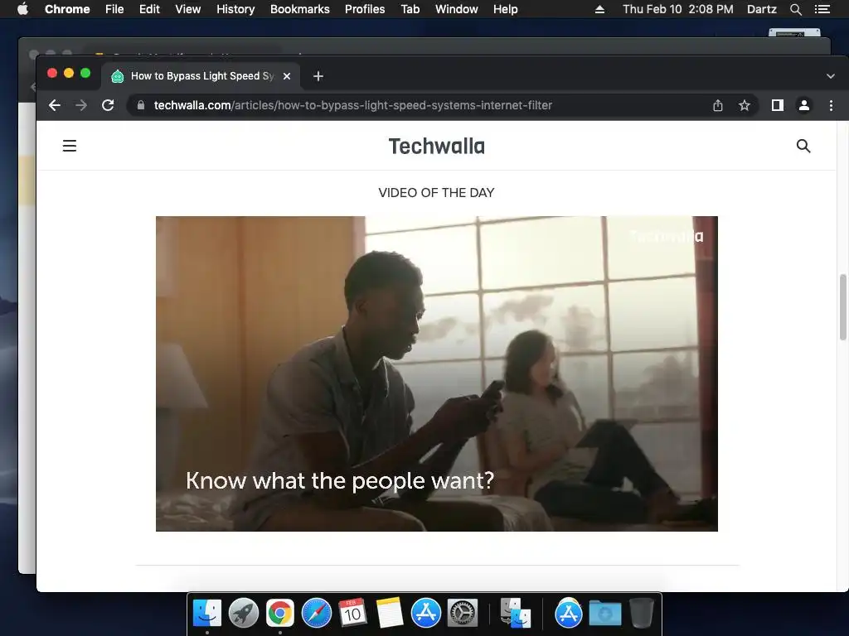Open Calendar from the Dock
The height and width of the screenshot is (636, 849).
click(352, 613)
